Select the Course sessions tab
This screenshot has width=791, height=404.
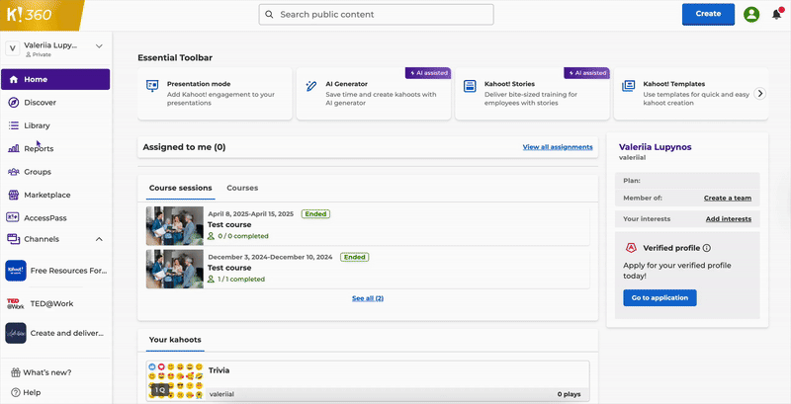(x=180, y=188)
